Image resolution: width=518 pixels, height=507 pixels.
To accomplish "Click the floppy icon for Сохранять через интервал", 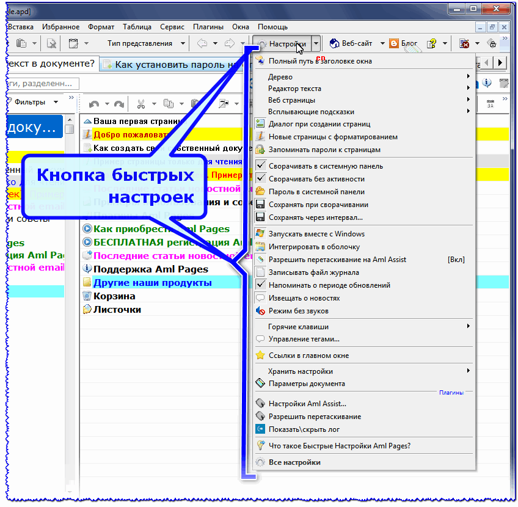I will coord(260,217).
